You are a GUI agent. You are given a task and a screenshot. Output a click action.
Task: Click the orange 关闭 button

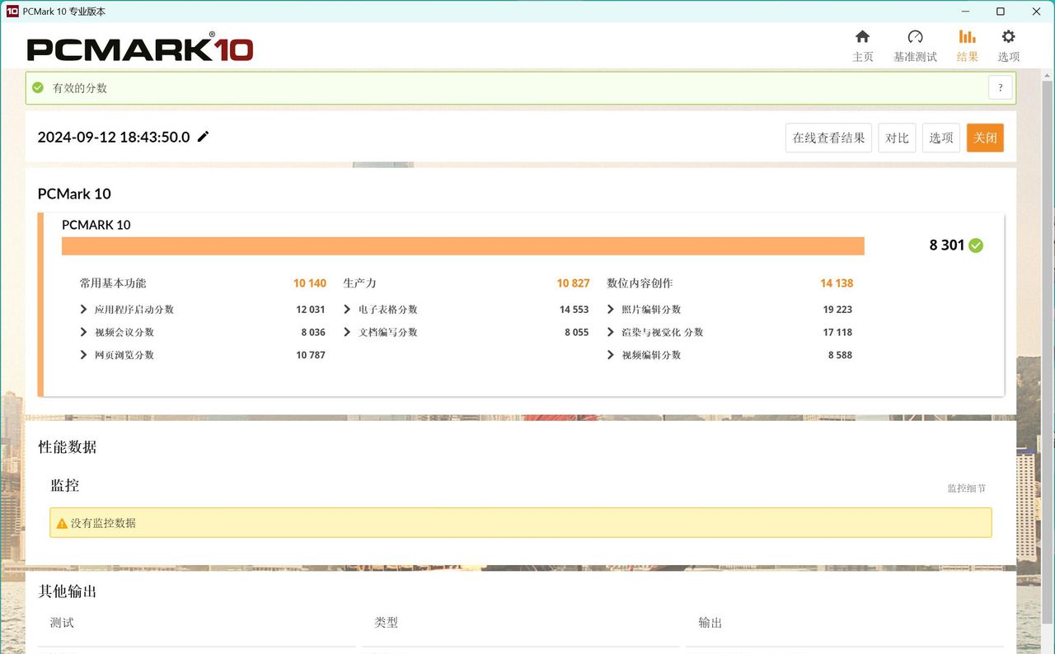pyautogui.click(x=985, y=138)
